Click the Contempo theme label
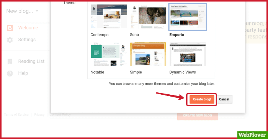The height and width of the screenshot is (139, 268). [x=100, y=35]
